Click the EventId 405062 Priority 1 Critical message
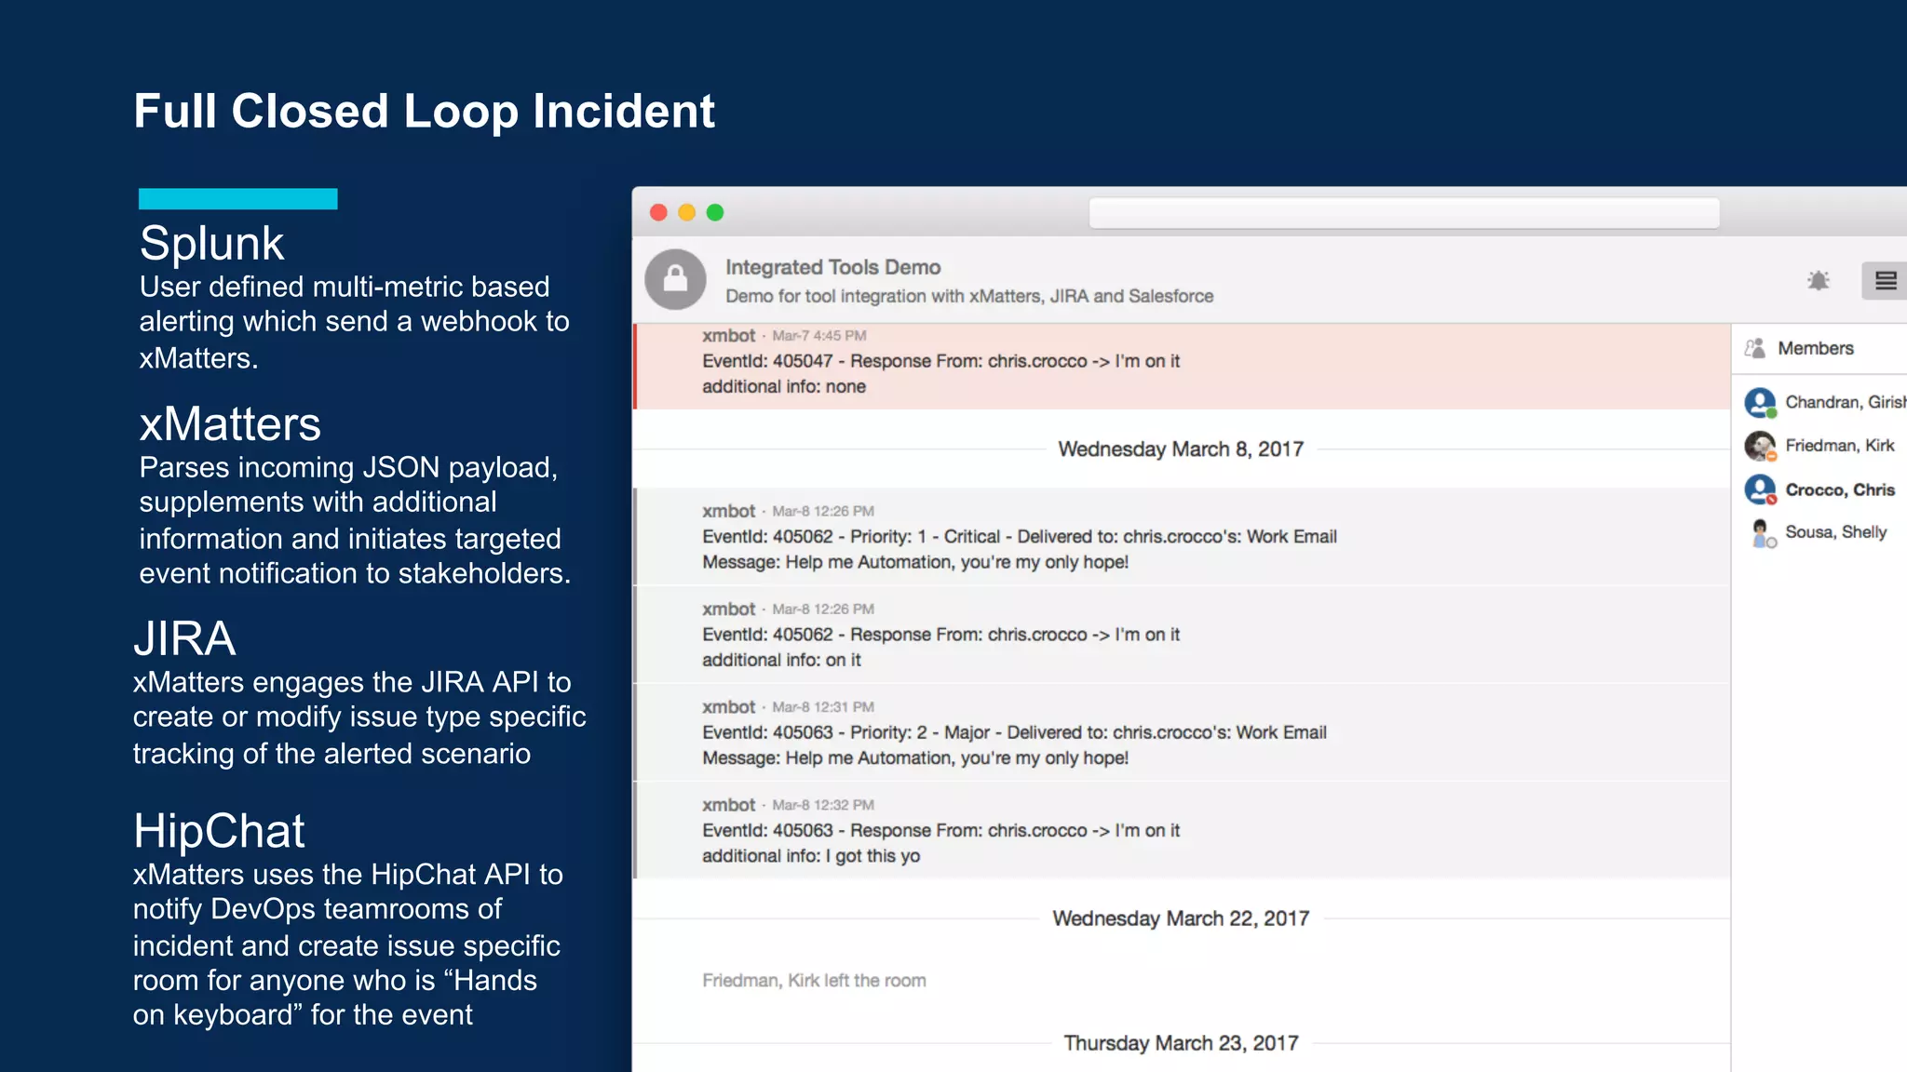The width and height of the screenshot is (1907, 1072). tap(1182, 537)
